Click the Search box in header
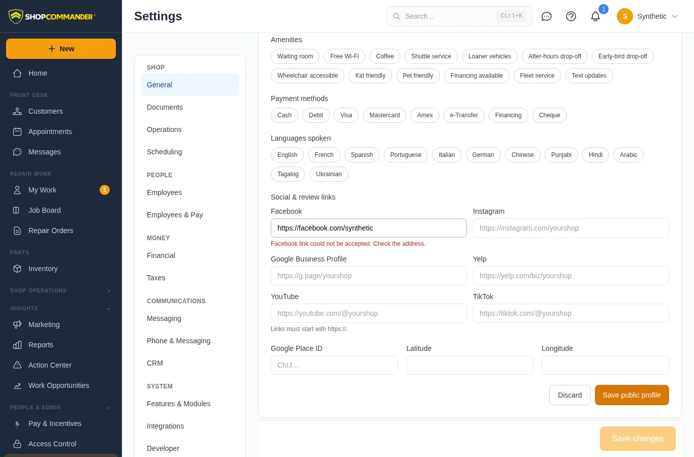Screen dimensions: 694x457 click(459, 16)
